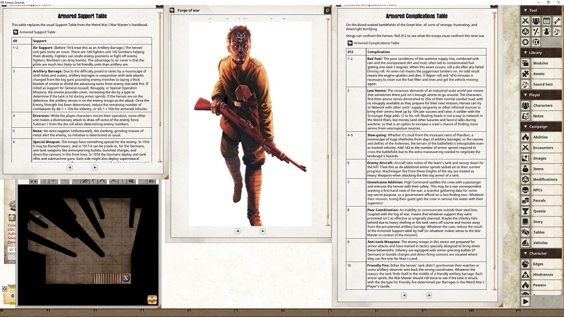This screenshot has width=564, height=317.
Task: Click the crossed swords combat tracker icon
Action: pos(525,21)
